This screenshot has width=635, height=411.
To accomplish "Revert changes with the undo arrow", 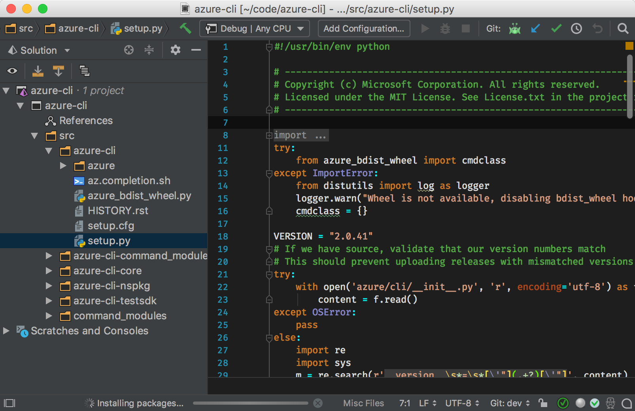I will click(x=597, y=28).
